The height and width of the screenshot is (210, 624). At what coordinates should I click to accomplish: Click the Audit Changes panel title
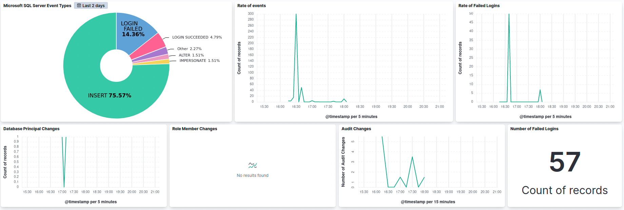(356, 129)
